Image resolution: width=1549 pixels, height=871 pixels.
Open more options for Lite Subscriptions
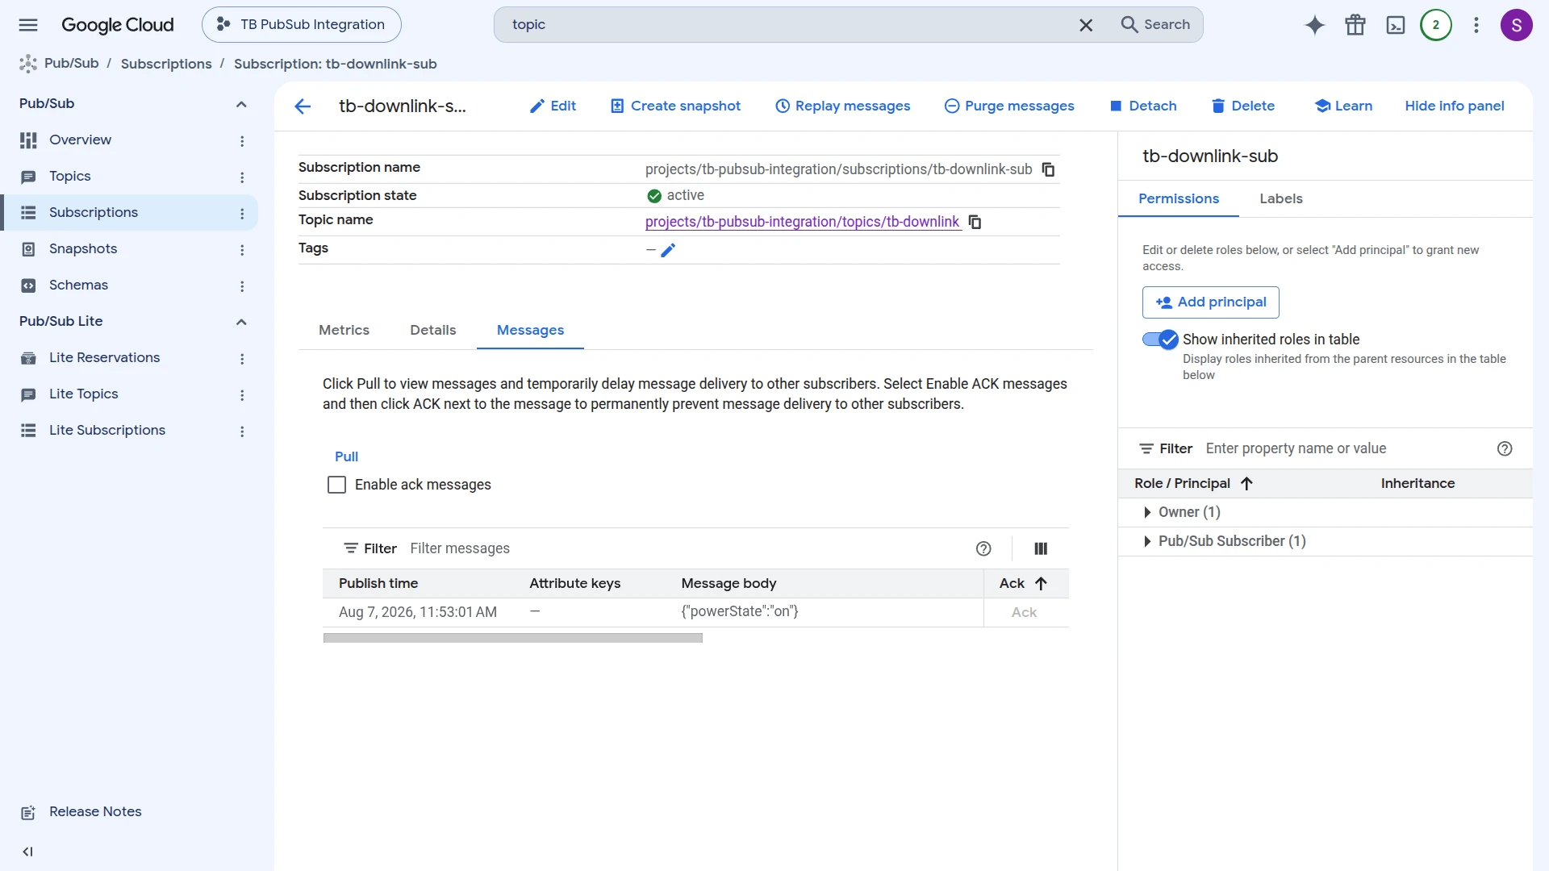242,431
